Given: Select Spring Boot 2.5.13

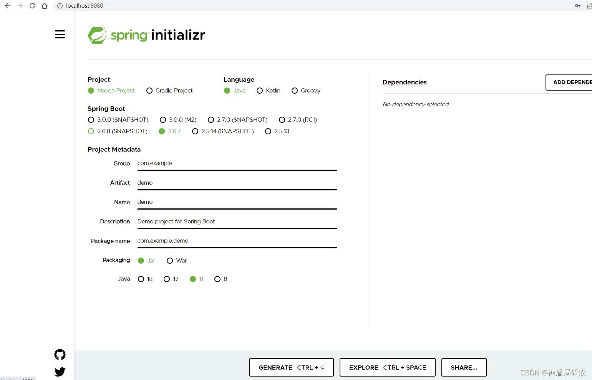Looking at the screenshot, I should (x=277, y=131).
